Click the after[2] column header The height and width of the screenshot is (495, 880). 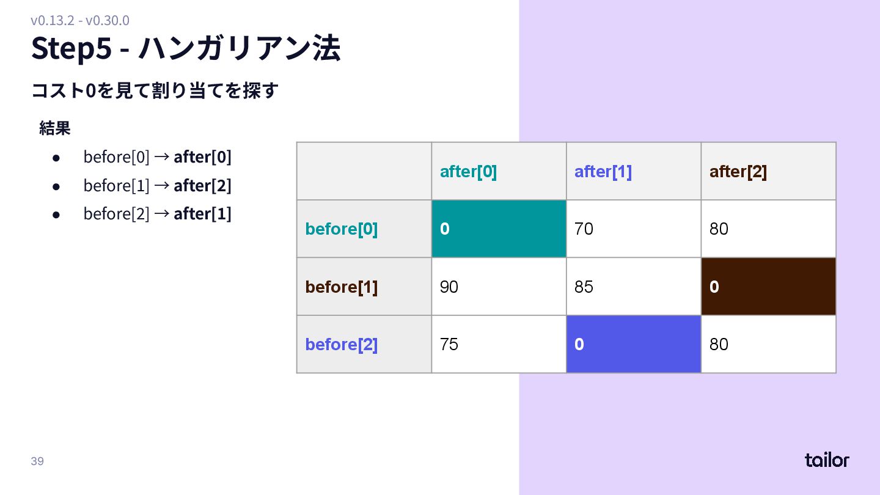pyautogui.click(x=768, y=172)
